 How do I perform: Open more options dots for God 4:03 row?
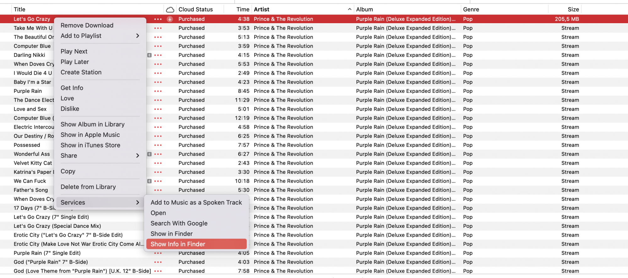coord(158,262)
